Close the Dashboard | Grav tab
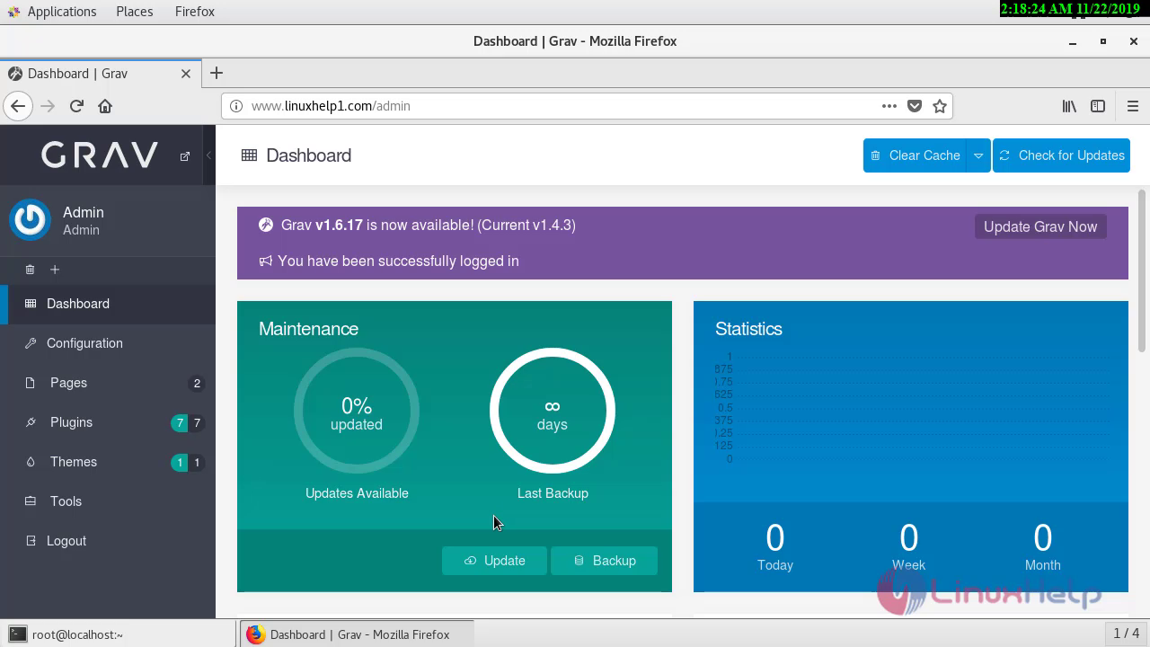The width and height of the screenshot is (1150, 647). (186, 74)
